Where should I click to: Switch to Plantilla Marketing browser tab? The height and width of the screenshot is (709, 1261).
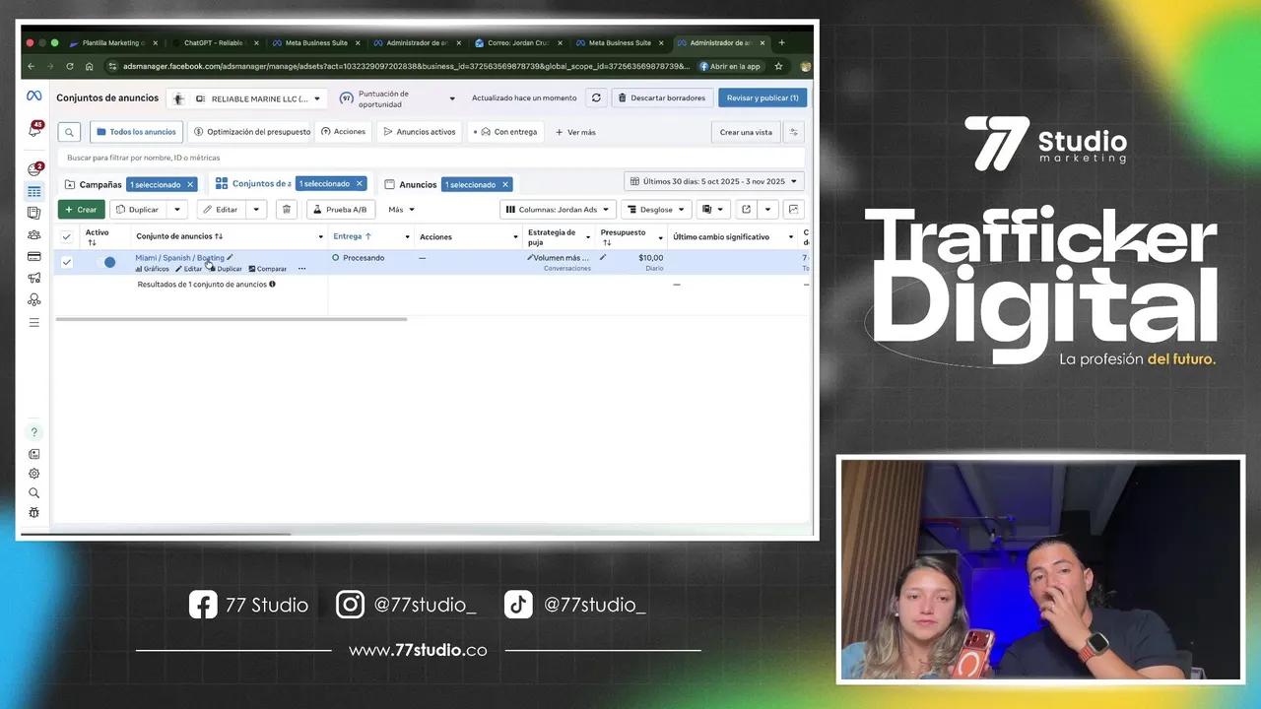pyautogui.click(x=111, y=42)
